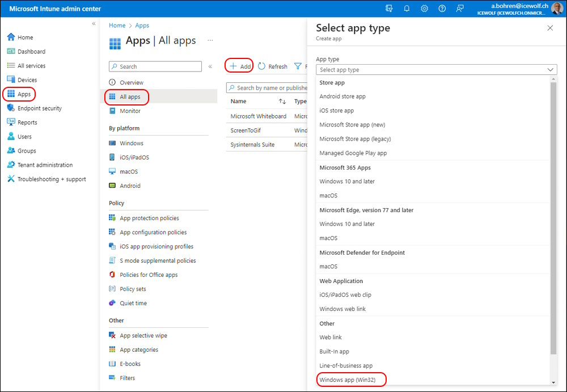Select Windows app (Win32) option
This screenshot has height=392, width=567.
pyautogui.click(x=348, y=380)
